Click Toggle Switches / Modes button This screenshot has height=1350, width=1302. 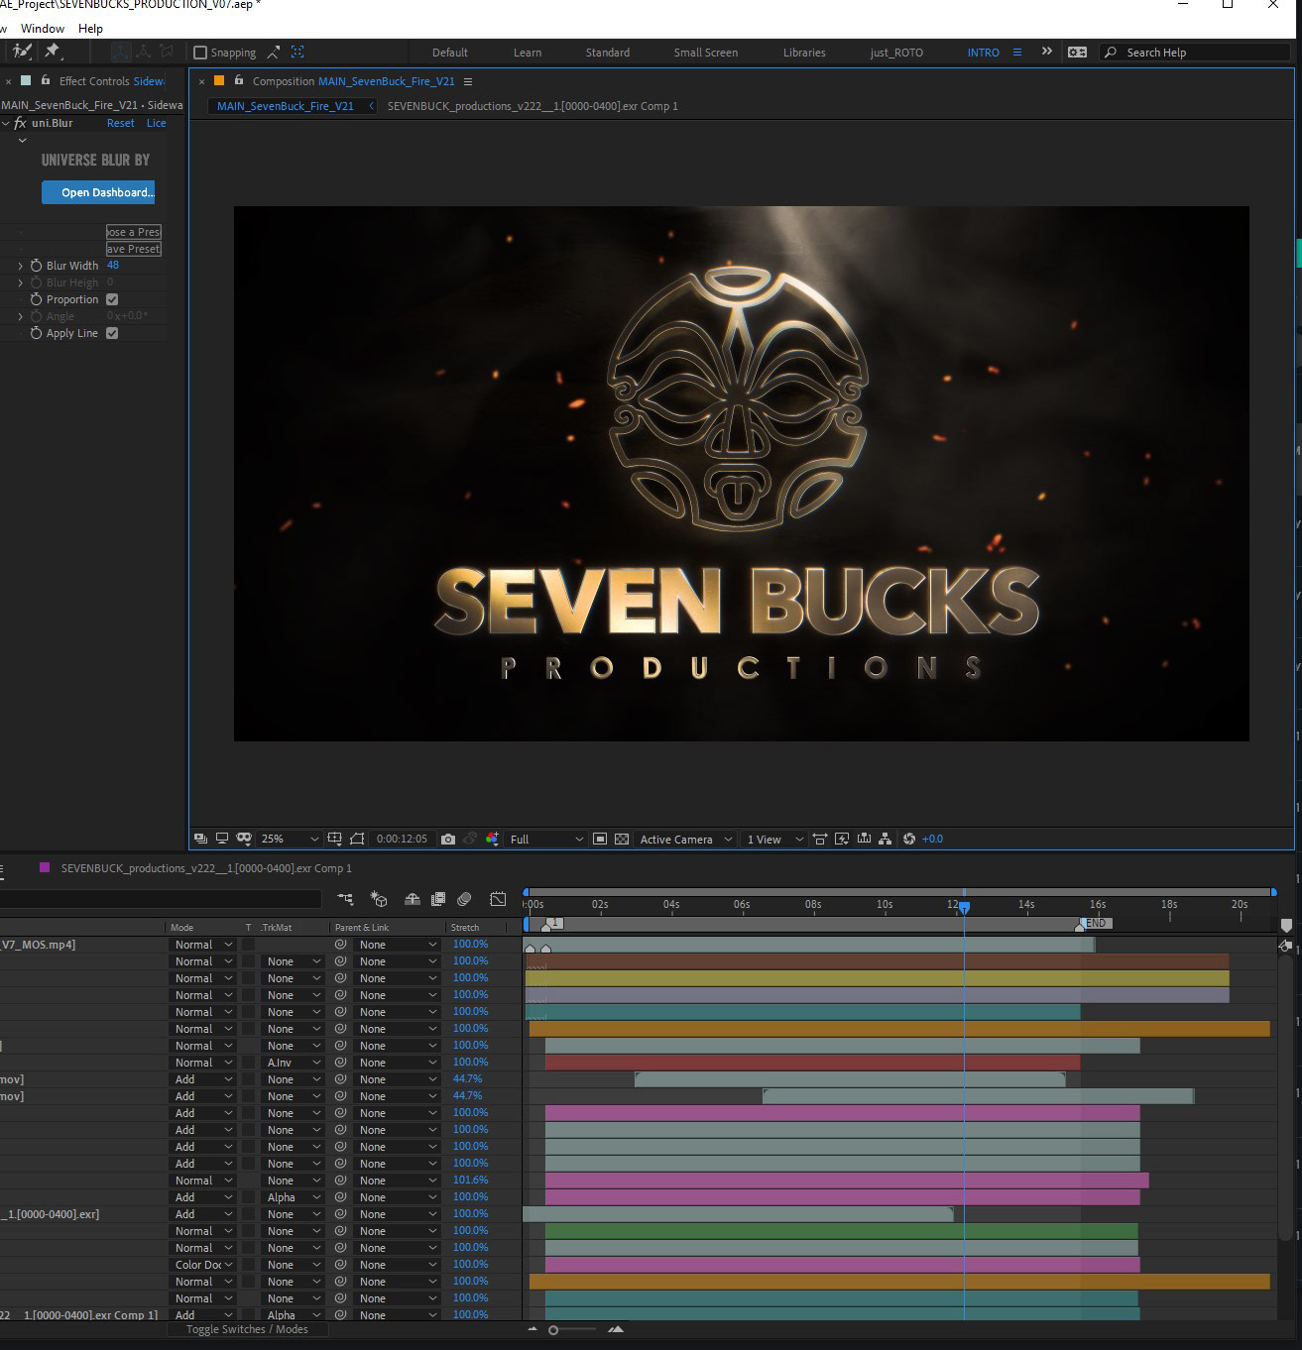247,1329
